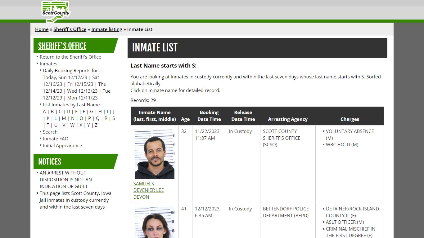List inmates by last name F
The width and height of the screenshot is (424, 238).
[84, 111]
